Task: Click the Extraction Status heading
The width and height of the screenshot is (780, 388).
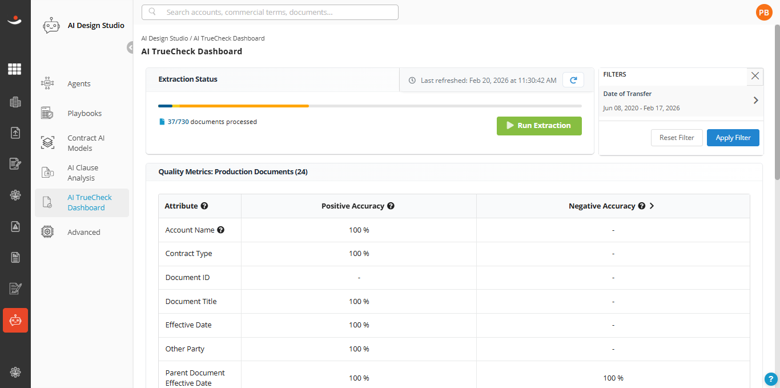Action: pos(188,79)
